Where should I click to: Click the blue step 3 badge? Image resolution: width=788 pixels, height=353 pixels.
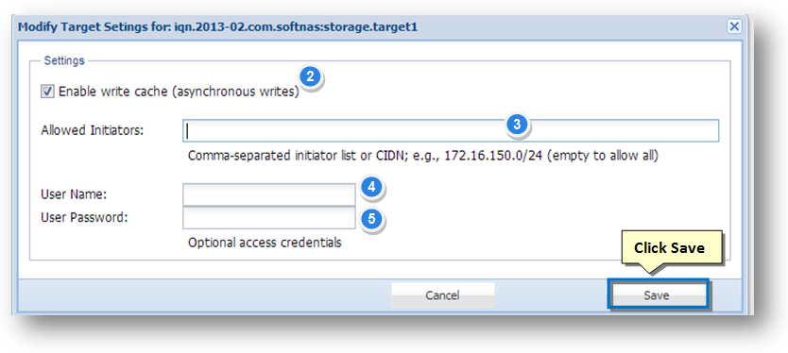pyautogui.click(x=517, y=124)
